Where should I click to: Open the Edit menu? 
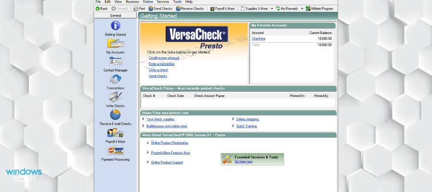(x=108, y=1)
